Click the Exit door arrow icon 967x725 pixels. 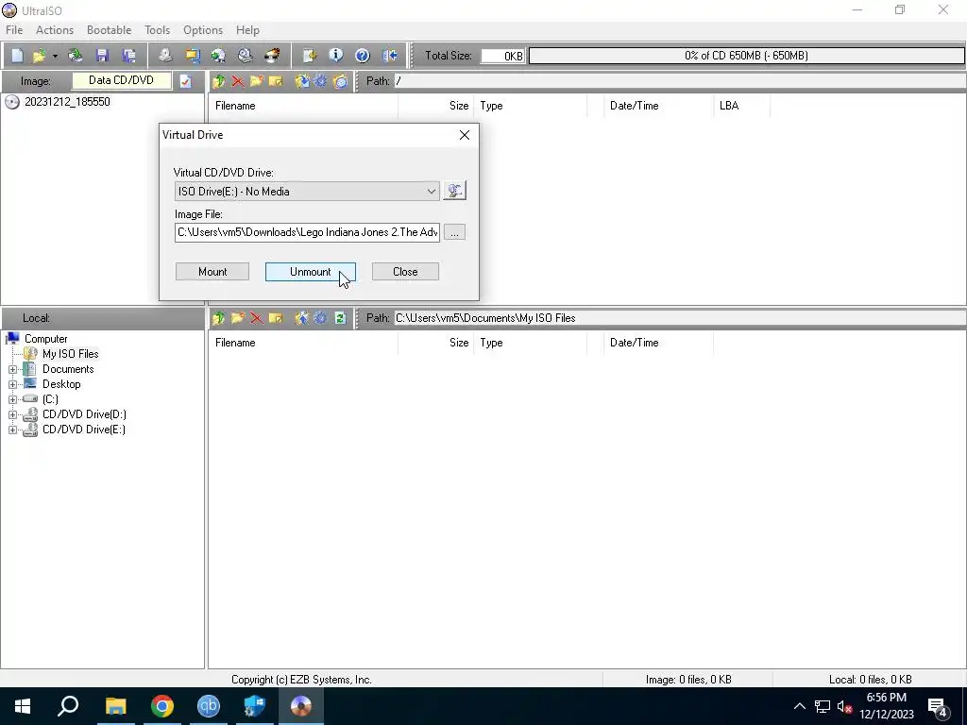[x=390, y=56]
